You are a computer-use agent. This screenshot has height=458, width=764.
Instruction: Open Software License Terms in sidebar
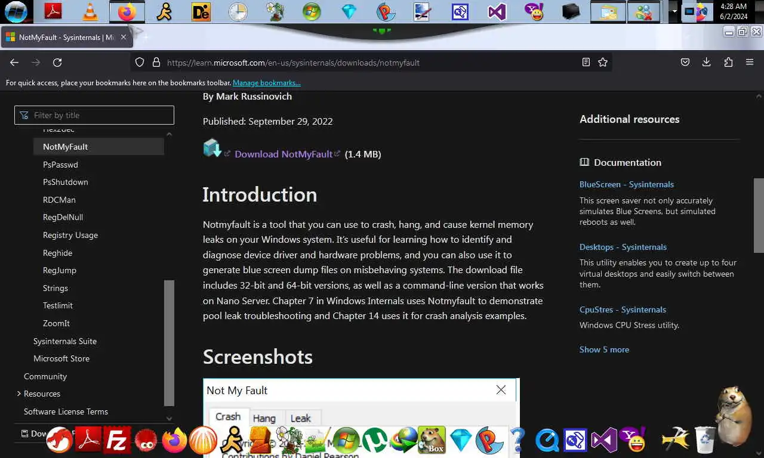(66, 411)
